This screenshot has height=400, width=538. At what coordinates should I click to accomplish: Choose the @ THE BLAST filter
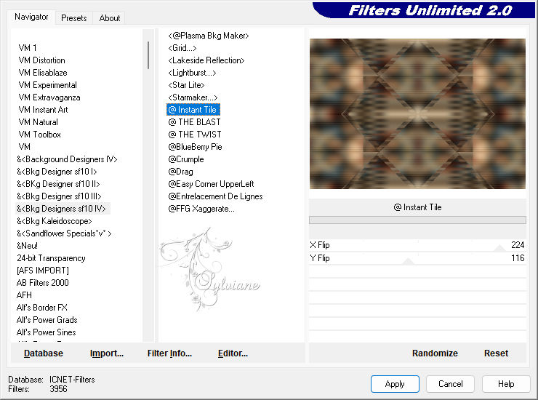pyautogui.click(x=195, y=122)
